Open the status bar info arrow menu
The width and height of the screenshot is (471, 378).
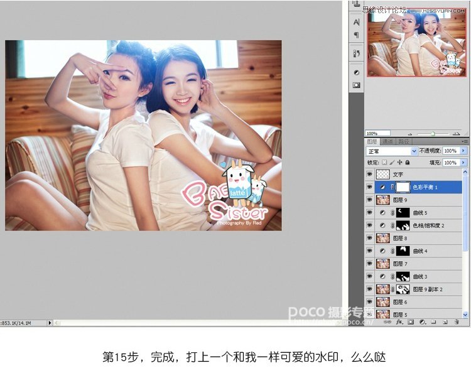click(50, 323)
